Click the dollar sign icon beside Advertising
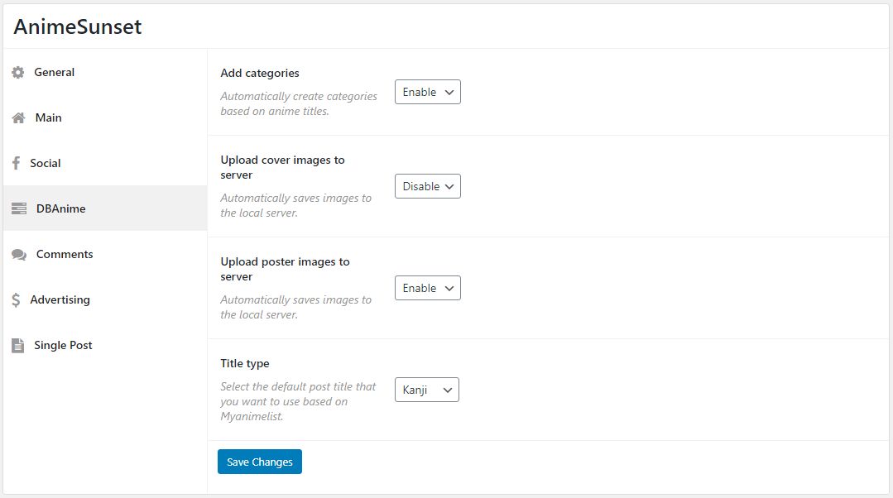Viewport: 893px width, 498px height. (16, 300)
